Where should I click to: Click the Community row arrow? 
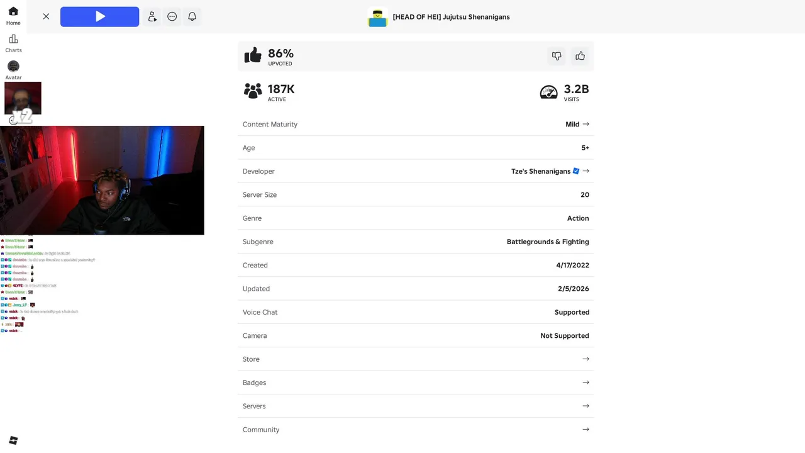coord(586,429)
